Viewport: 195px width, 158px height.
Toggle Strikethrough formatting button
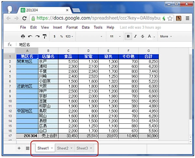[142, 36]
